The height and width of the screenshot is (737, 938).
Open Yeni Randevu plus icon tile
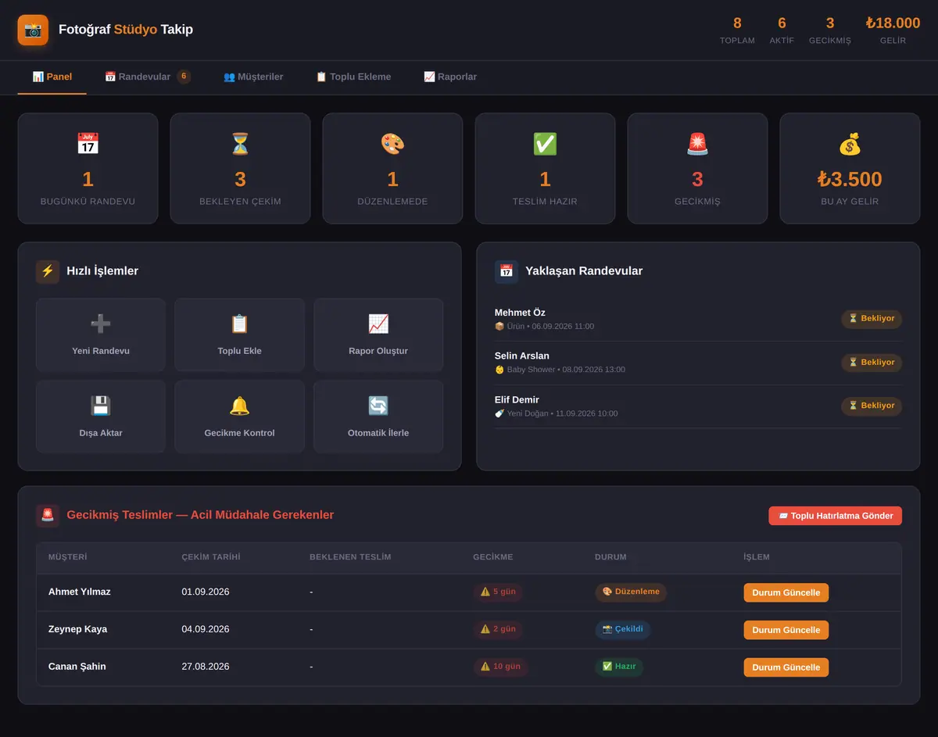click(101, 324)
